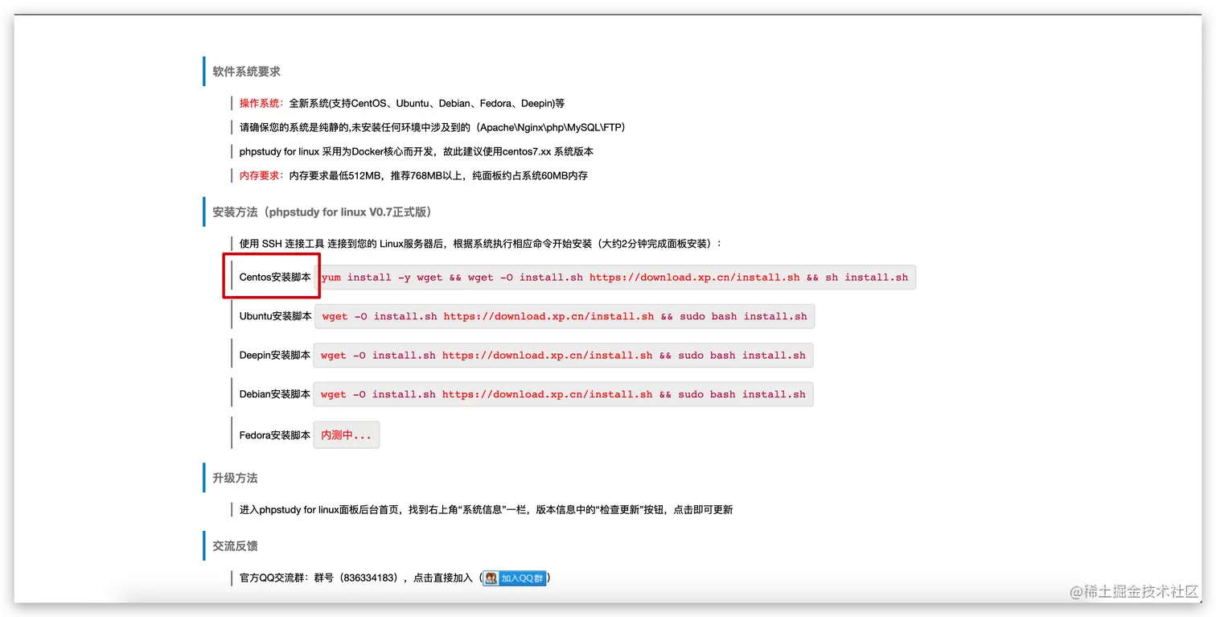Click the Fedora安装脚本 label
Screen dimensions: 1216x617
[x=275, y=435]
